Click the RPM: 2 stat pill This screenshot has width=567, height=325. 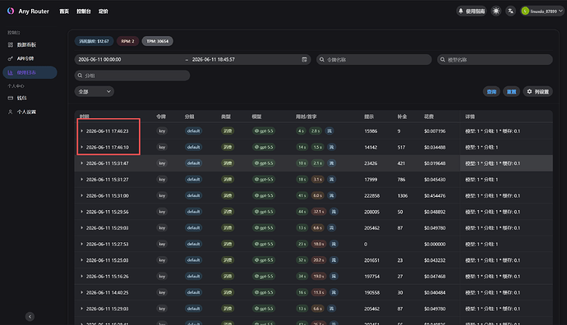[x=127, y=41]
